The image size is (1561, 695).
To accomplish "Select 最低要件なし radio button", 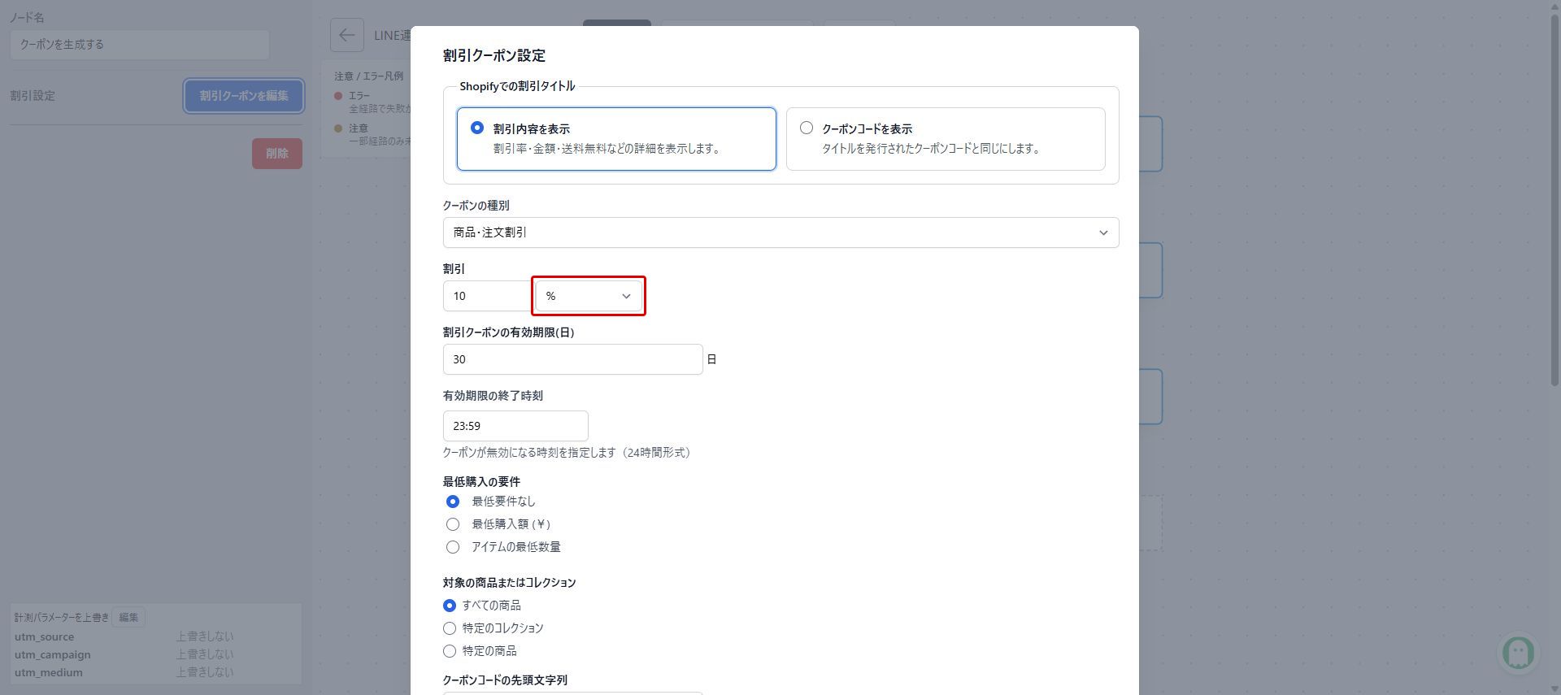I will coord(453,502).
